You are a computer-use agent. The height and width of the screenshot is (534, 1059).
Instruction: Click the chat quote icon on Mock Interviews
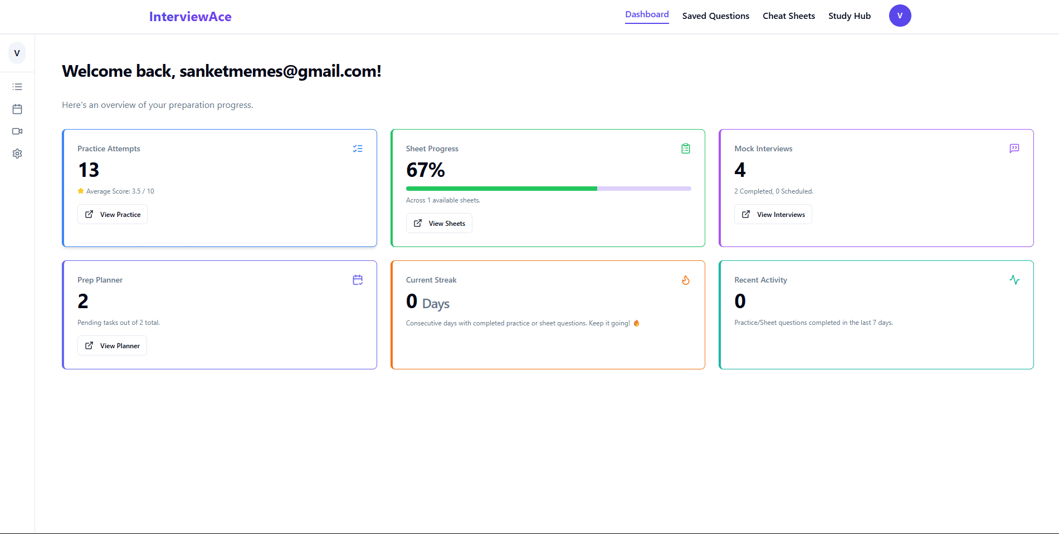click(x=1014, y=149)
